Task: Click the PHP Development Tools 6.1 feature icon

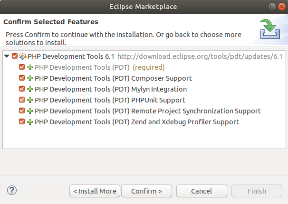Action: pyautogui.click(x=23, y=56)
